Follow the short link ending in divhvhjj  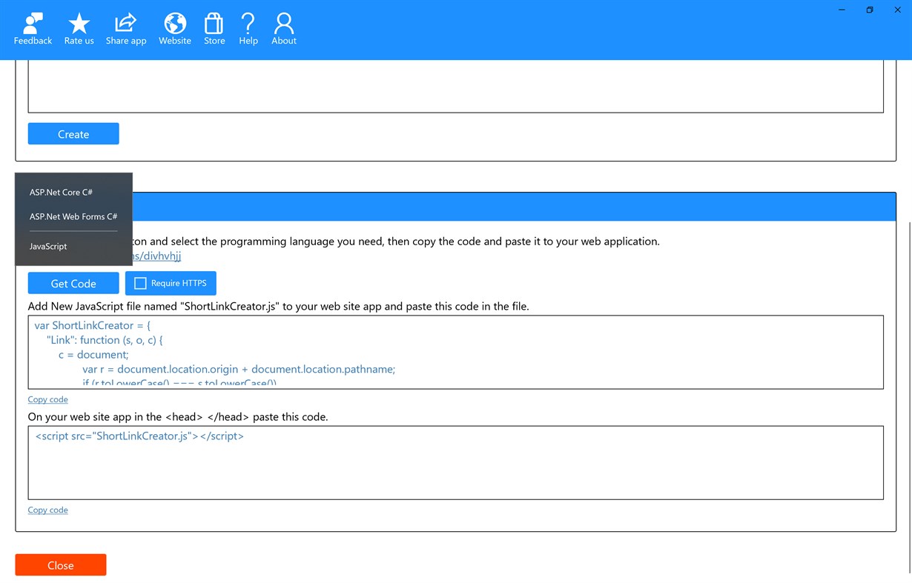coord(156,256)
